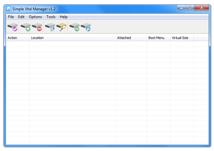Screen dimensions: 214x151
Task: Click the app icon in title bar
Action: (x=8, y=9)
